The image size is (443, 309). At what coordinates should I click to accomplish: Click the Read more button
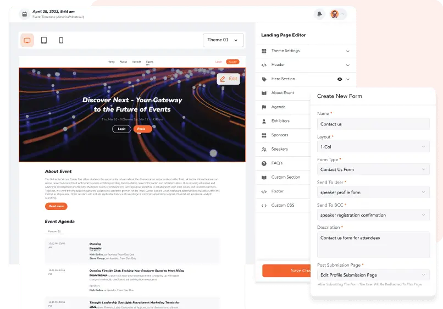click(56, 206)
